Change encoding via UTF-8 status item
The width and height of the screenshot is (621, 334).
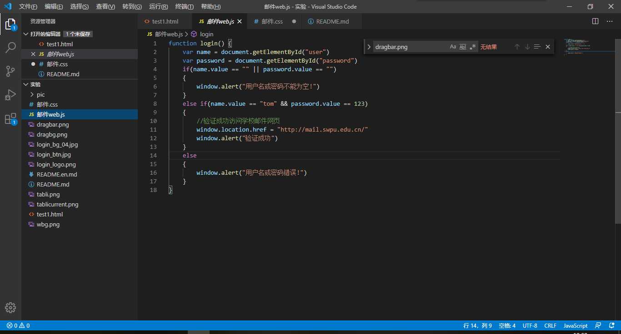point(530,325)
